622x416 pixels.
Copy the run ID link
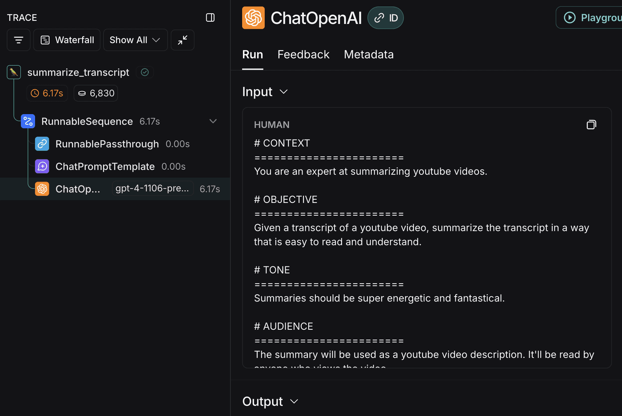click(386, 18)
